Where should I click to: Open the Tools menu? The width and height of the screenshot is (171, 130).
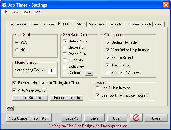tap(26, 12)
